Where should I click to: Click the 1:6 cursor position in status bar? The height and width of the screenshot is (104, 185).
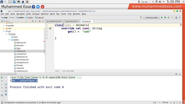click(x=155, y=103)
